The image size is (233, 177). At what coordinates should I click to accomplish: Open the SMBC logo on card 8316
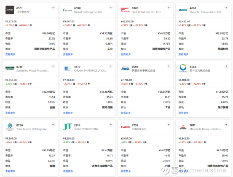pos(10,69)
